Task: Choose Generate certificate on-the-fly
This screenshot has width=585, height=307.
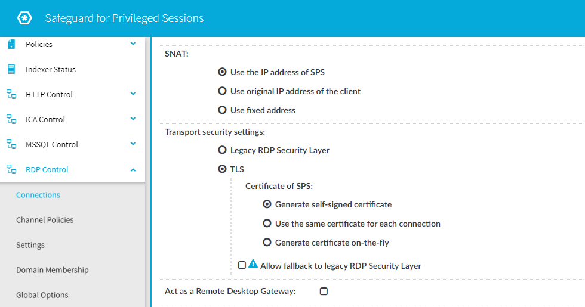Action: 267,242
